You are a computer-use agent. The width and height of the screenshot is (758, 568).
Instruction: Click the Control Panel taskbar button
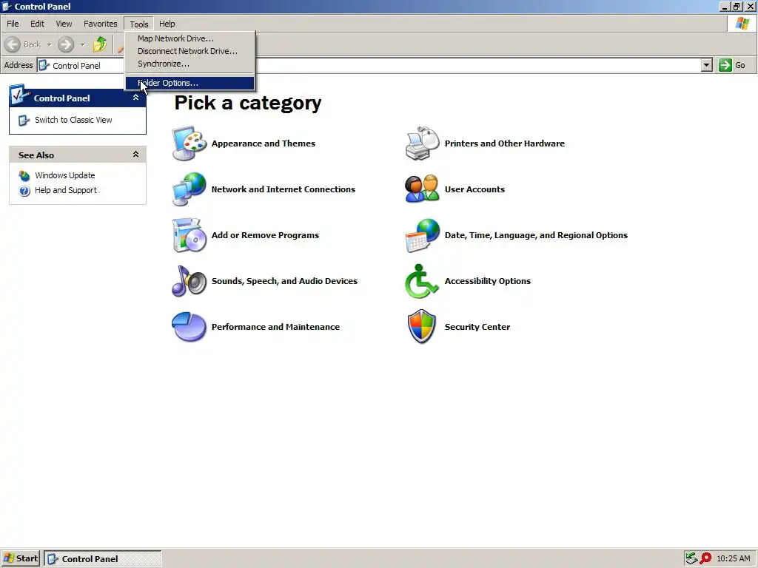pyautogui.click(x=103, y=558)
